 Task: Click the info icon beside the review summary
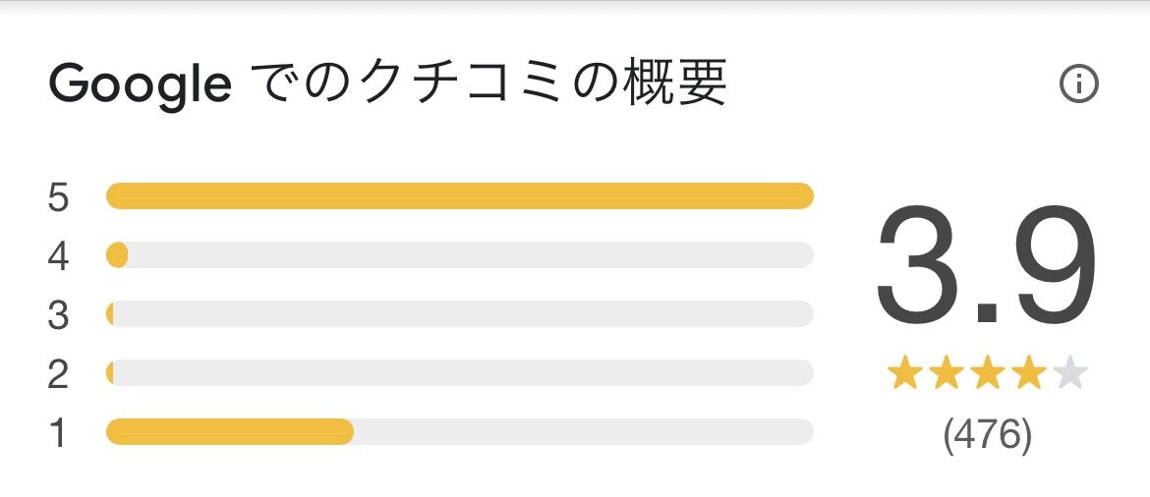1078,85
